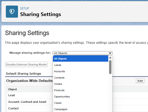Image resolution: width=148 pixels, height=112 pixels.
Task: Choose Leads from the dropdown list
Action: pos(80,65)
